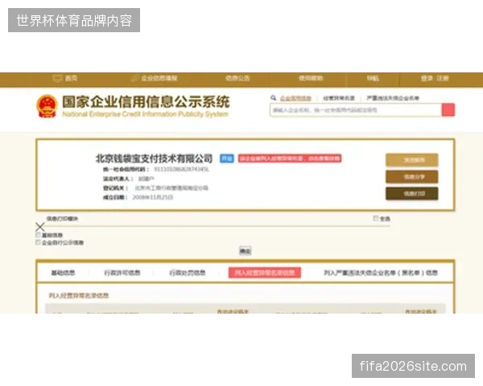Click the 信息分享 button
The width and height of the screenshot is (483, 386).
[x=412, y=177]
